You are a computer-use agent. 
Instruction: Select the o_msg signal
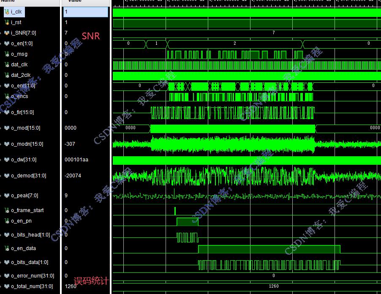pos(19,54)
